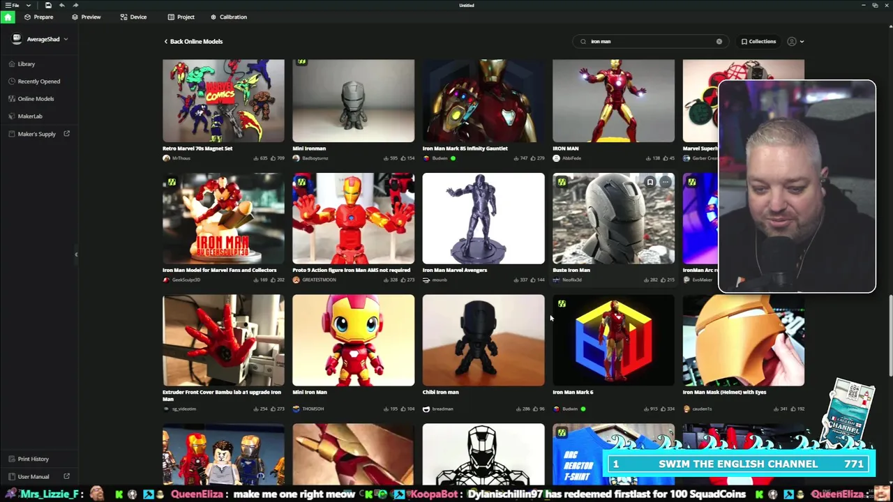Expand the user profile dropdown arrow
The width and height of the screenshot is (893, 502).
tap(802, 41)
